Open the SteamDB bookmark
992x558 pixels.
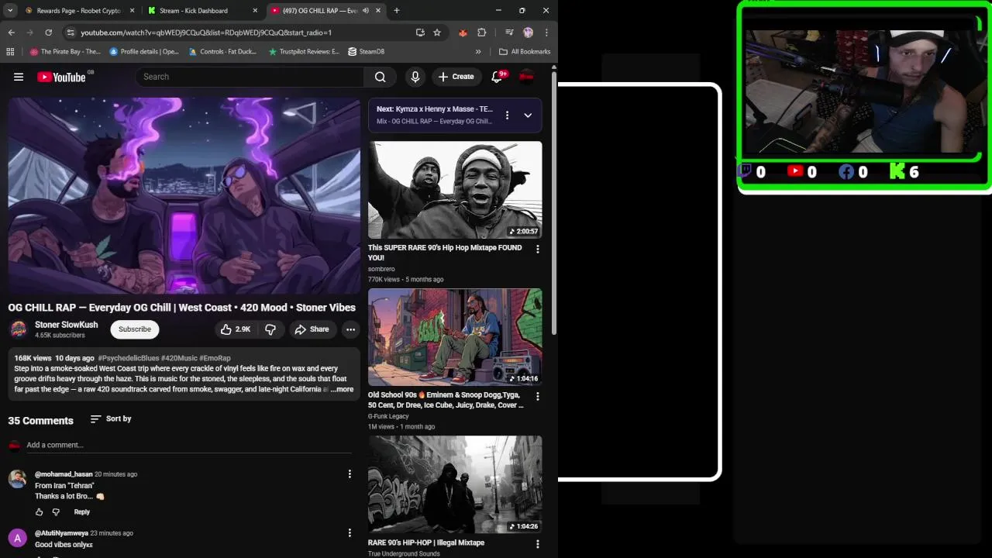coord(366,52)
